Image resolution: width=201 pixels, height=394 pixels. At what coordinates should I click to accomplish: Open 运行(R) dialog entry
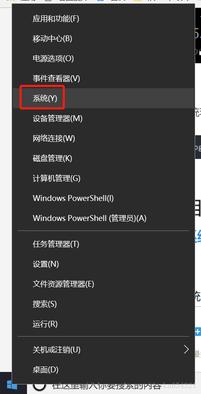103,324
